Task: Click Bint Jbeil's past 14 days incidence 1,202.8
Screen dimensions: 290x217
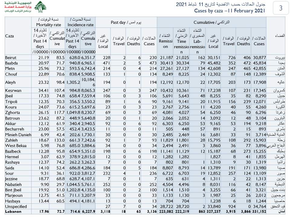Action: click(73, 190)
